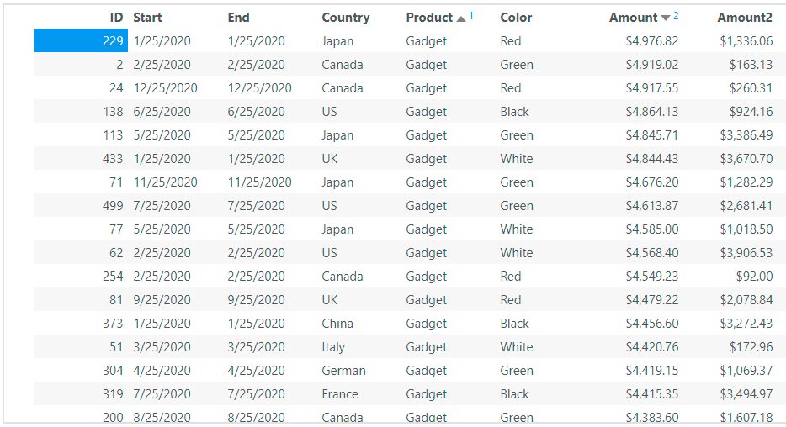This screenshot has height=427, width=786.
Task: Select the Amount cell showing $4,864.13
Action: [x=651, y=112]
